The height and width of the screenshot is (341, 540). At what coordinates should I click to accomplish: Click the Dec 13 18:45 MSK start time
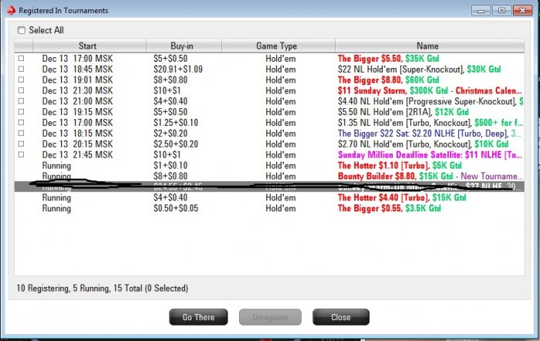[x=77, y=69]
